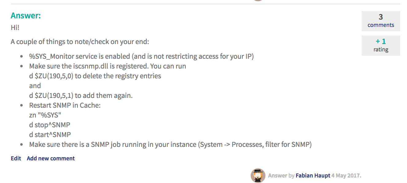407x183 pixels.
Task: Click the partially visible avatar at top
Action: [258, 1]
